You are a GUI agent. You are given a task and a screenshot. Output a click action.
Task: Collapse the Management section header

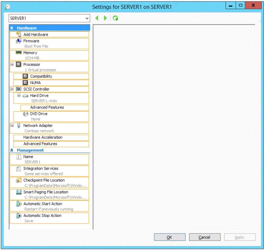click(12, 150)
